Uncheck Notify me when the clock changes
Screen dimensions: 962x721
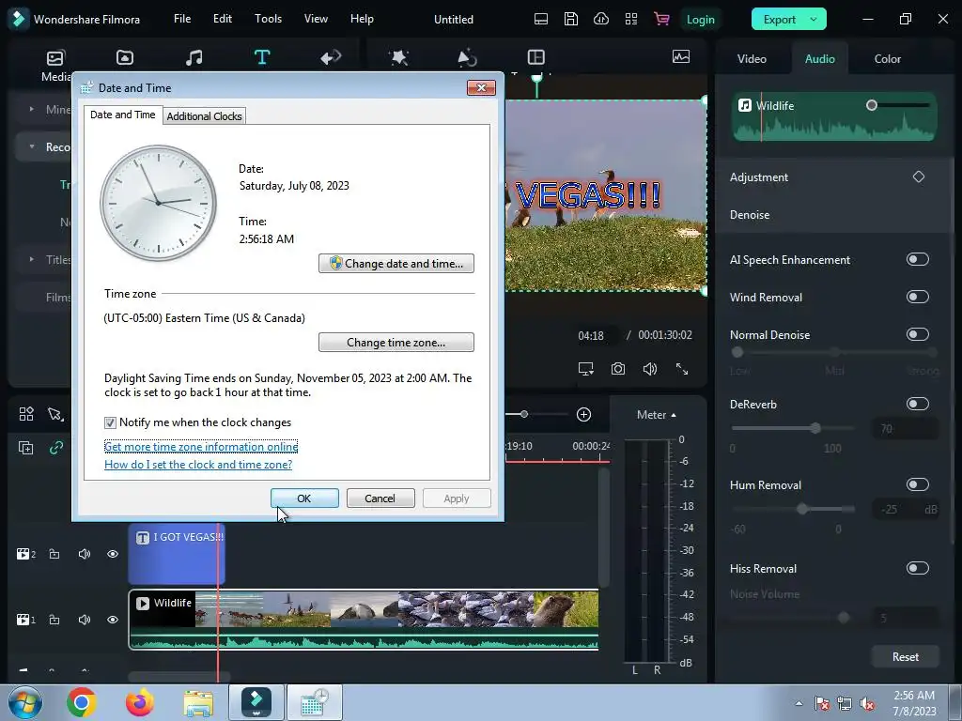point(110,422)
